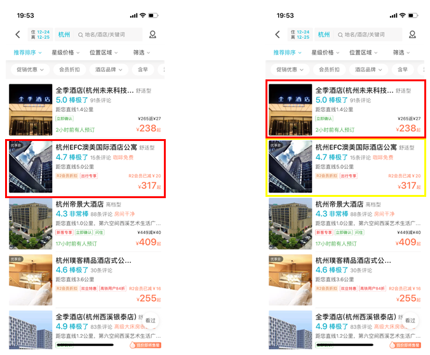Open 筛选 filter dropdown on left screen
The image size is (430, 355).
142,52
